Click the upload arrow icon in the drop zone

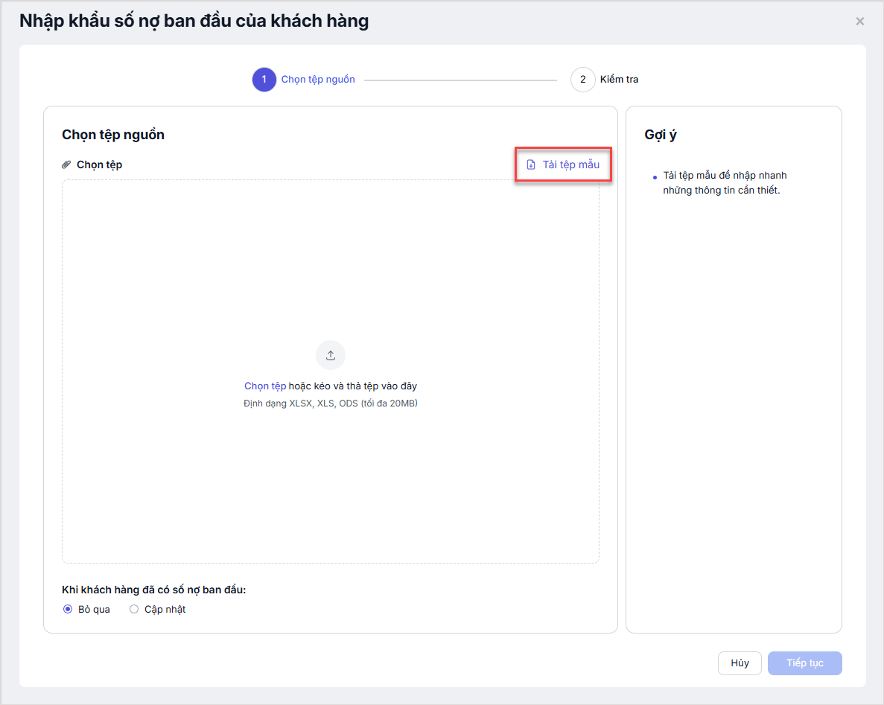pyautogui.click(x=331, y=355)
